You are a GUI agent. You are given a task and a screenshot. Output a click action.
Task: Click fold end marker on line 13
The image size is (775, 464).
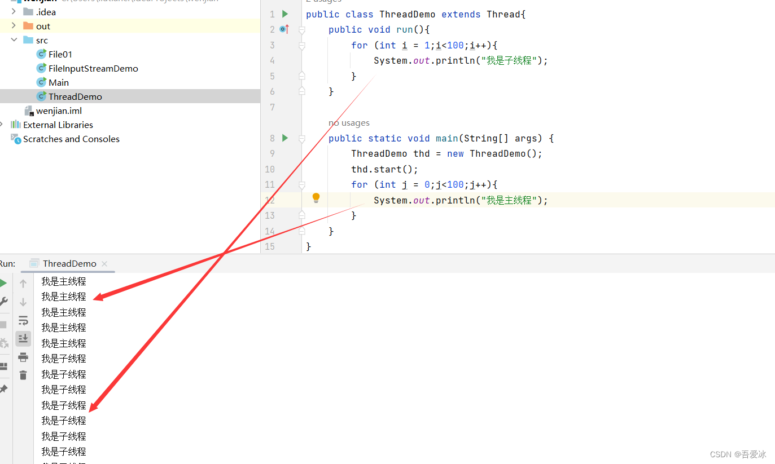coord(302,214)
